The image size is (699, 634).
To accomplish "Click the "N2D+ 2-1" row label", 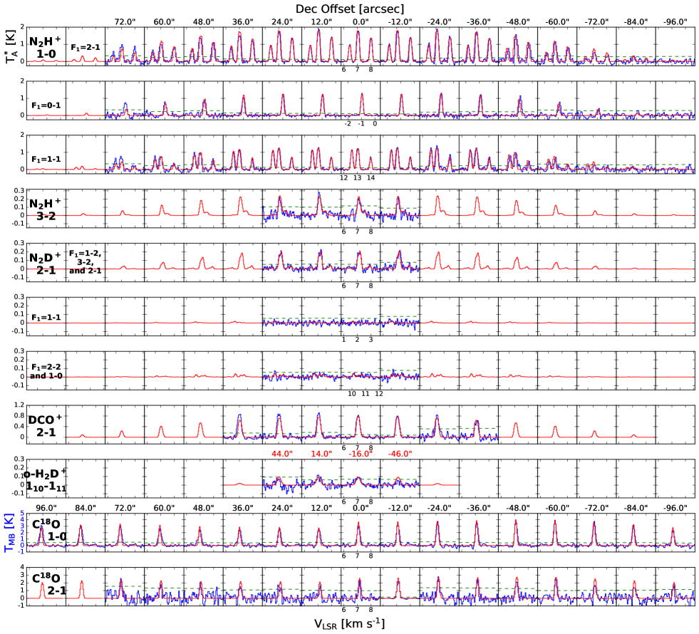I will point(45,264).
